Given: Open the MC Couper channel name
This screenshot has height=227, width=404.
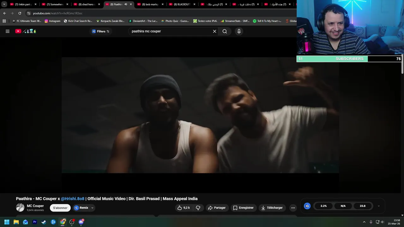Looking at the screenshot, I should click(x=35, y=206).
